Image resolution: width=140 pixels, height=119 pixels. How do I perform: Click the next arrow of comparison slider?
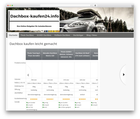coord(124,75)
